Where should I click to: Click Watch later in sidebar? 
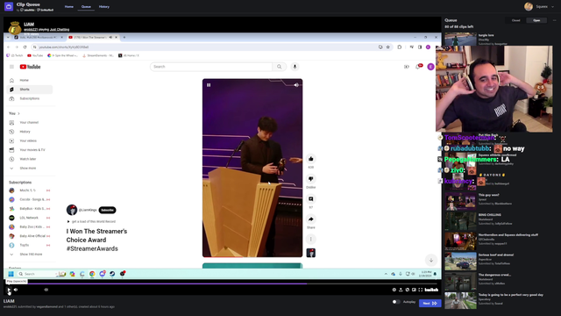[29, 159]
